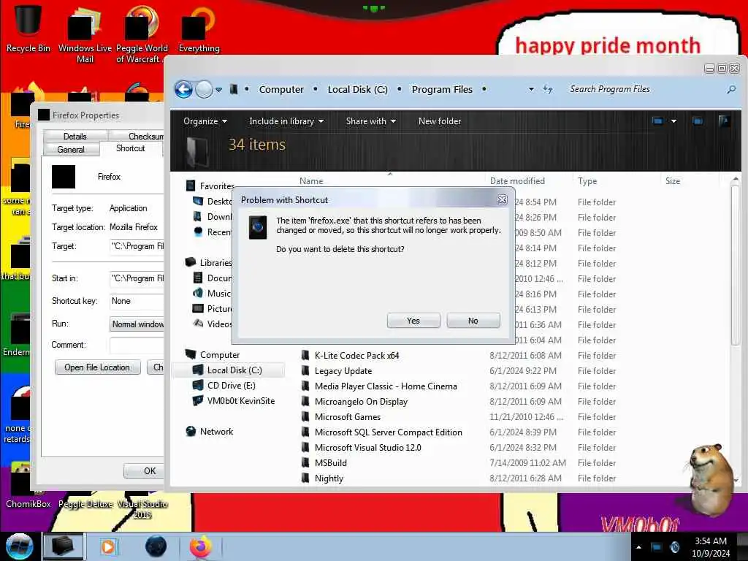Screen dimensions: 748x561
Task: Open the Everything desktop icon
Action: (199, 28)
